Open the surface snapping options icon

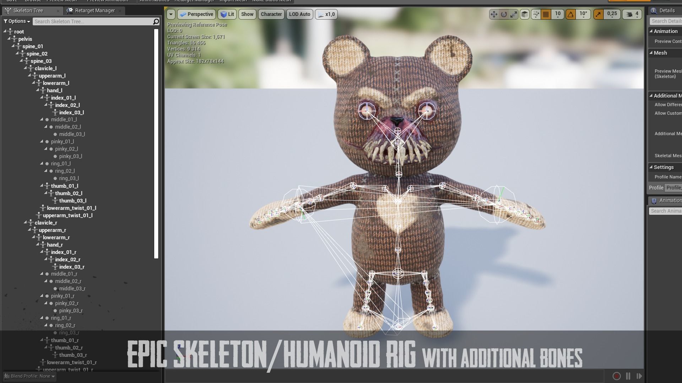pyautogui.click(x=536, y=15)
